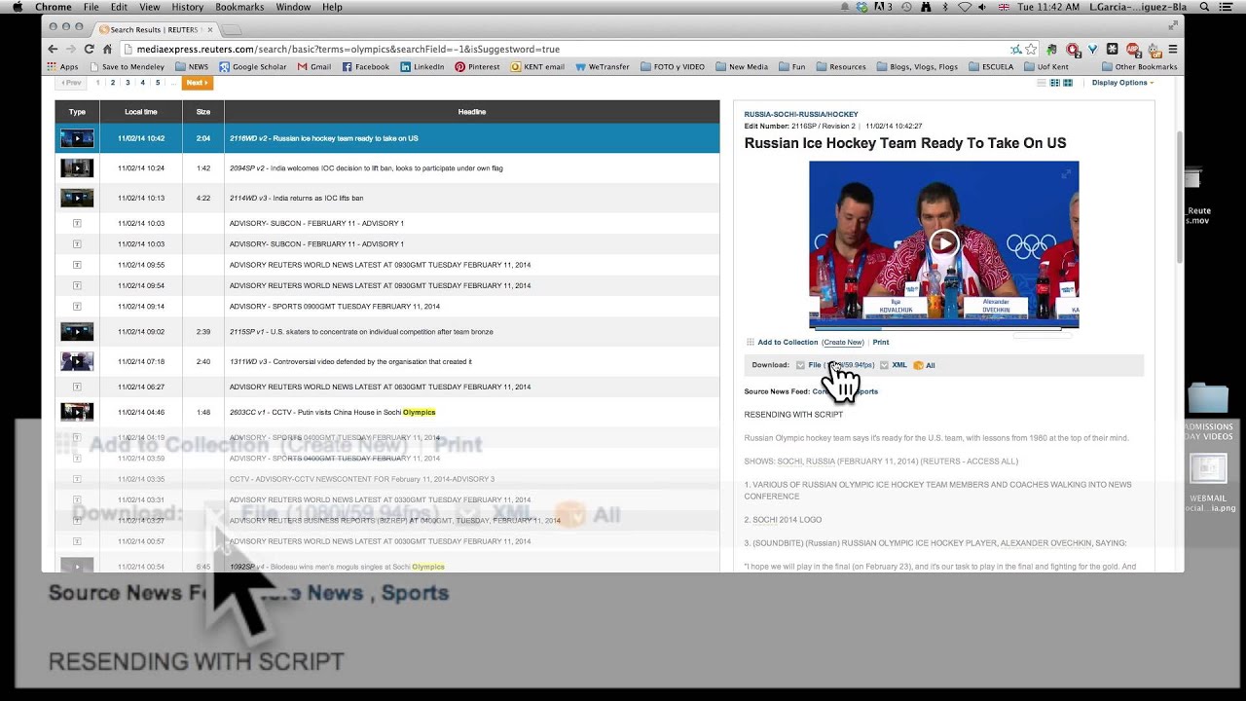This screenshot has width=1246, height=701.
Task: Expand the video preview to fullscreen
Action: point(1066,173)
